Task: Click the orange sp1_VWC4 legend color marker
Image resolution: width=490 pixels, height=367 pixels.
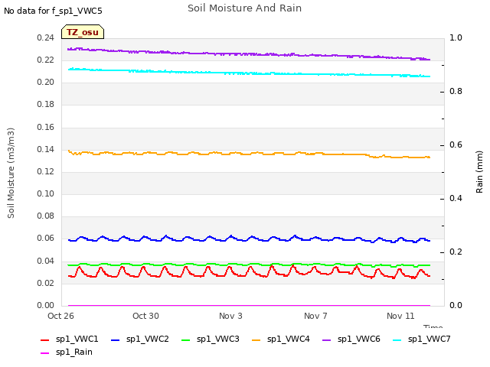Action: click(x=256, y=339)
